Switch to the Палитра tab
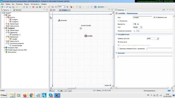Image resolution: width=175 pixels, height=98 pixels. [17, 10]
